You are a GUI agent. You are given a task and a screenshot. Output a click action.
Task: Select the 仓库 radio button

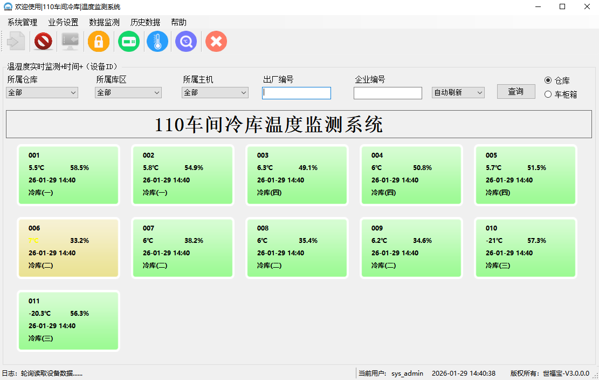[548, 80]
